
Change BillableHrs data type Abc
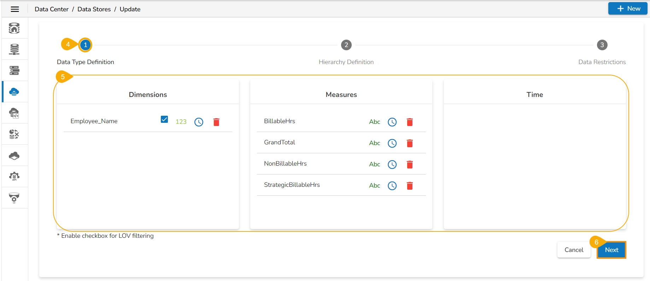374,122
